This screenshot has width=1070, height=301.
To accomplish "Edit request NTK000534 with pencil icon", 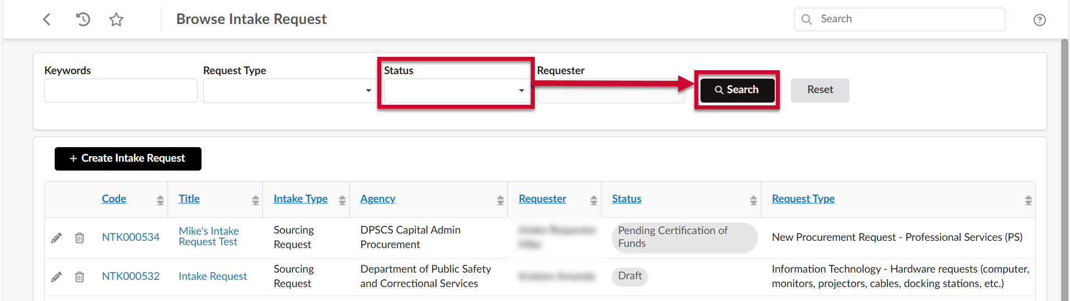I will (x=56, y=238).
